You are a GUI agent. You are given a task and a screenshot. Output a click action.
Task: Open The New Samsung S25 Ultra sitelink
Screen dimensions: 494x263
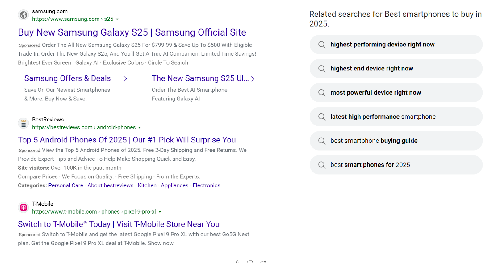[200, 78]
